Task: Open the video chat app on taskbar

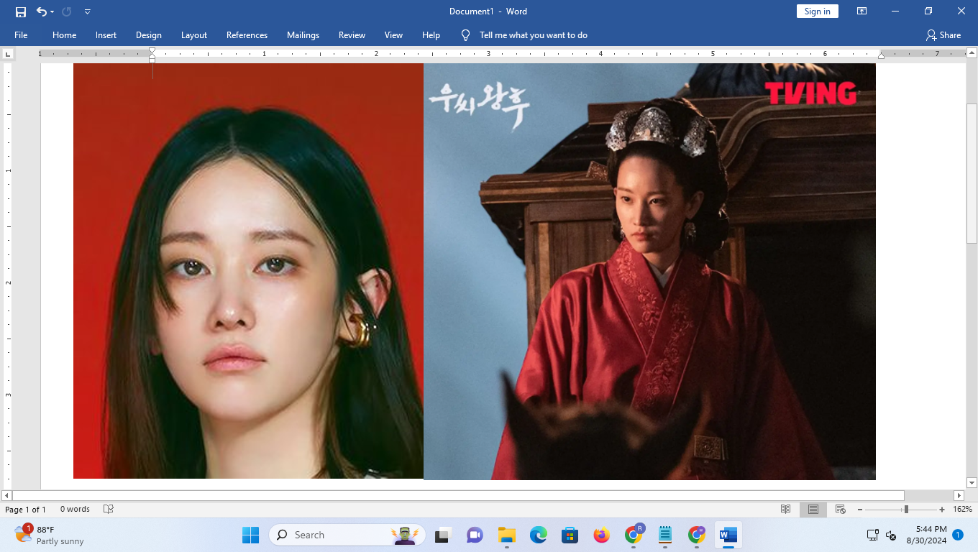Action: click(x=475, y=535)
